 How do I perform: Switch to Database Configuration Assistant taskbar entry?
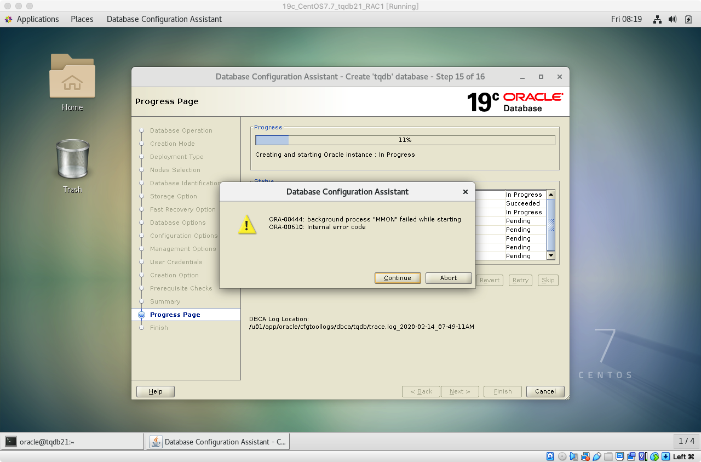(217, 441)
